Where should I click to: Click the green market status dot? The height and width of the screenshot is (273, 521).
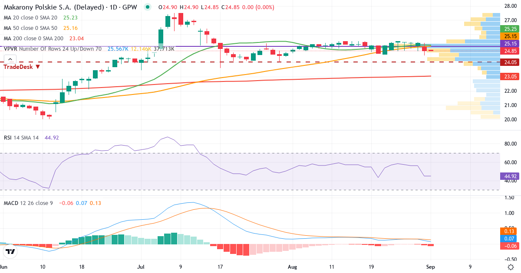pyautogui.click(x=148, y=7)
